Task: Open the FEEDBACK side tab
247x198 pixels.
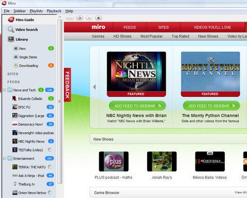Action: pos(67,85)
